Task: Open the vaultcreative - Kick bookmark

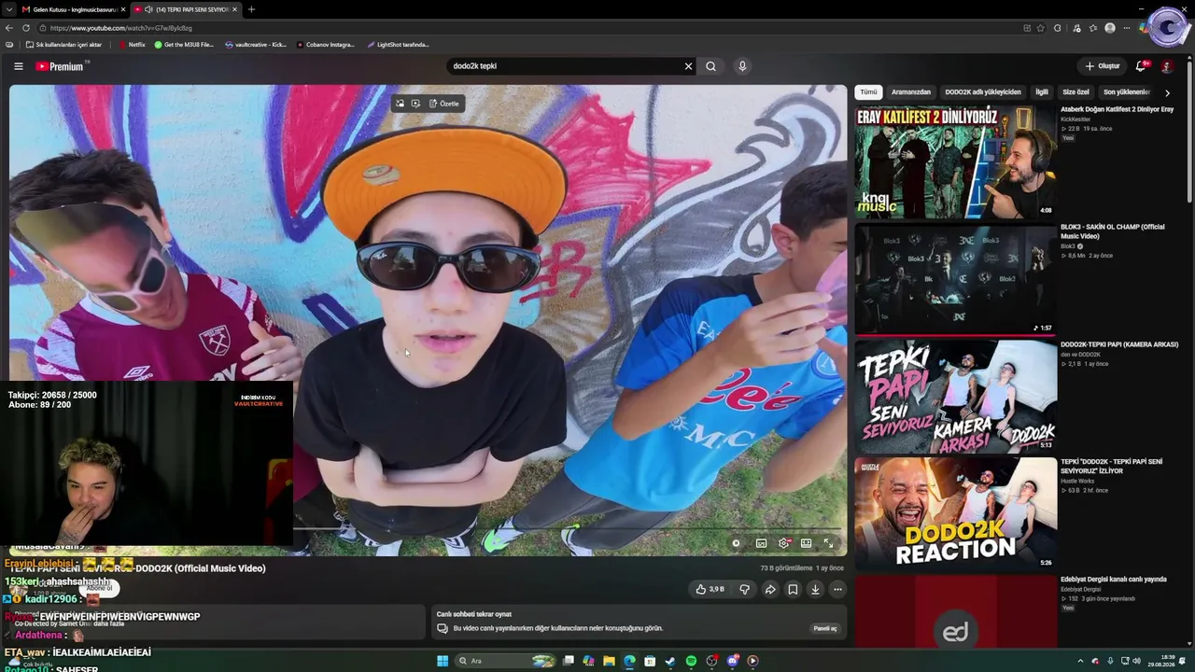Action: tap(256, 45)
